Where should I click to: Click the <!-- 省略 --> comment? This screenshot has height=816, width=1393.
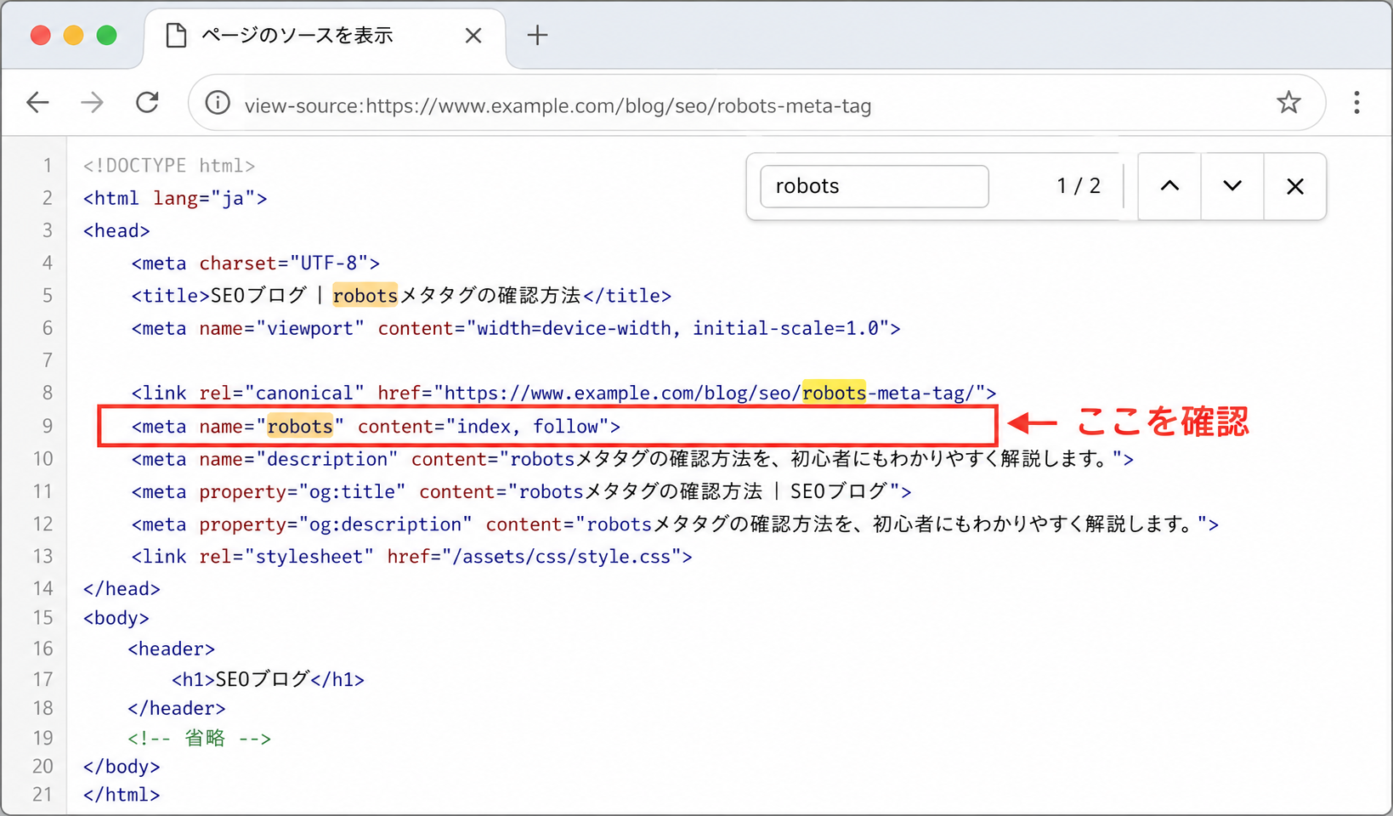(x=200, y=738)
